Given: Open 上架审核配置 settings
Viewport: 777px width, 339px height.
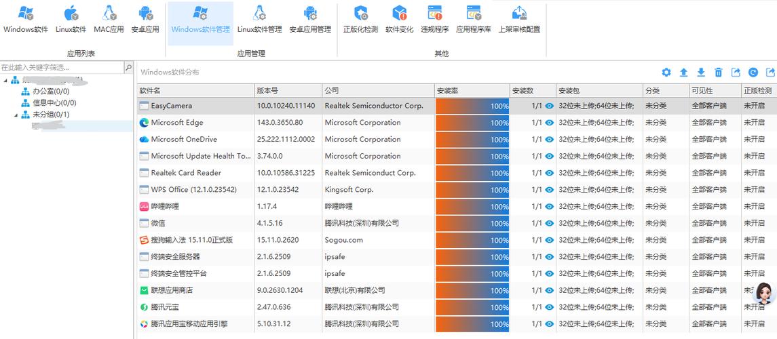Looking at the screenshot, I should (x=519, y=20).
